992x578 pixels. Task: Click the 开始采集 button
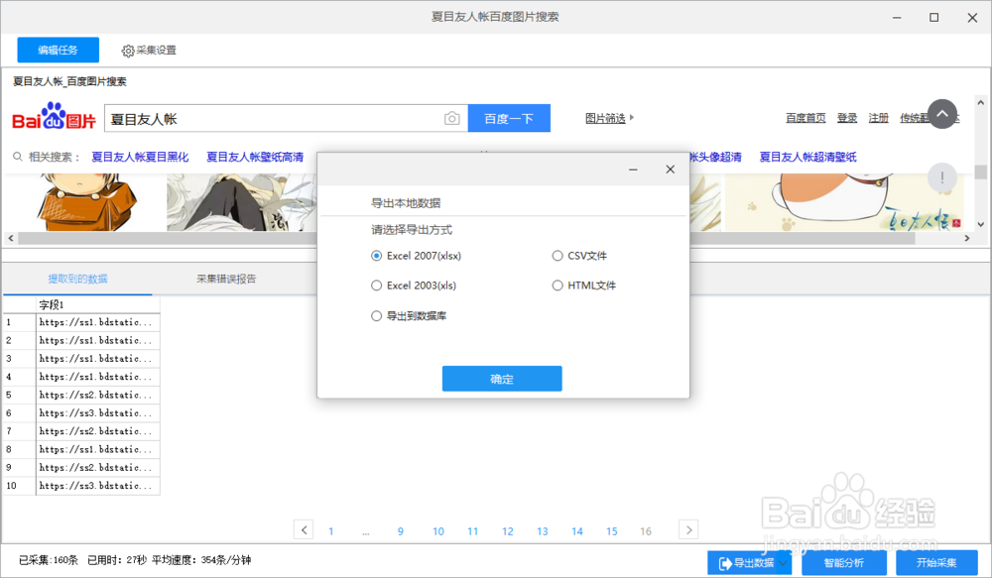pos(936,563)
